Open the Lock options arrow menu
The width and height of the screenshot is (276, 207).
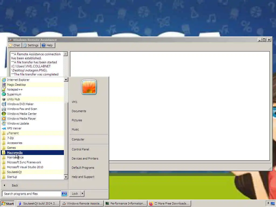[x=82, y=194]
